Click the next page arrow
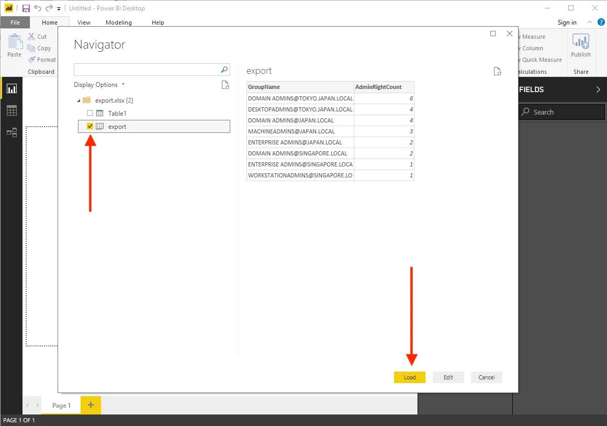The width and height of the screenshot is (607, 426). (x=38, y=406)
